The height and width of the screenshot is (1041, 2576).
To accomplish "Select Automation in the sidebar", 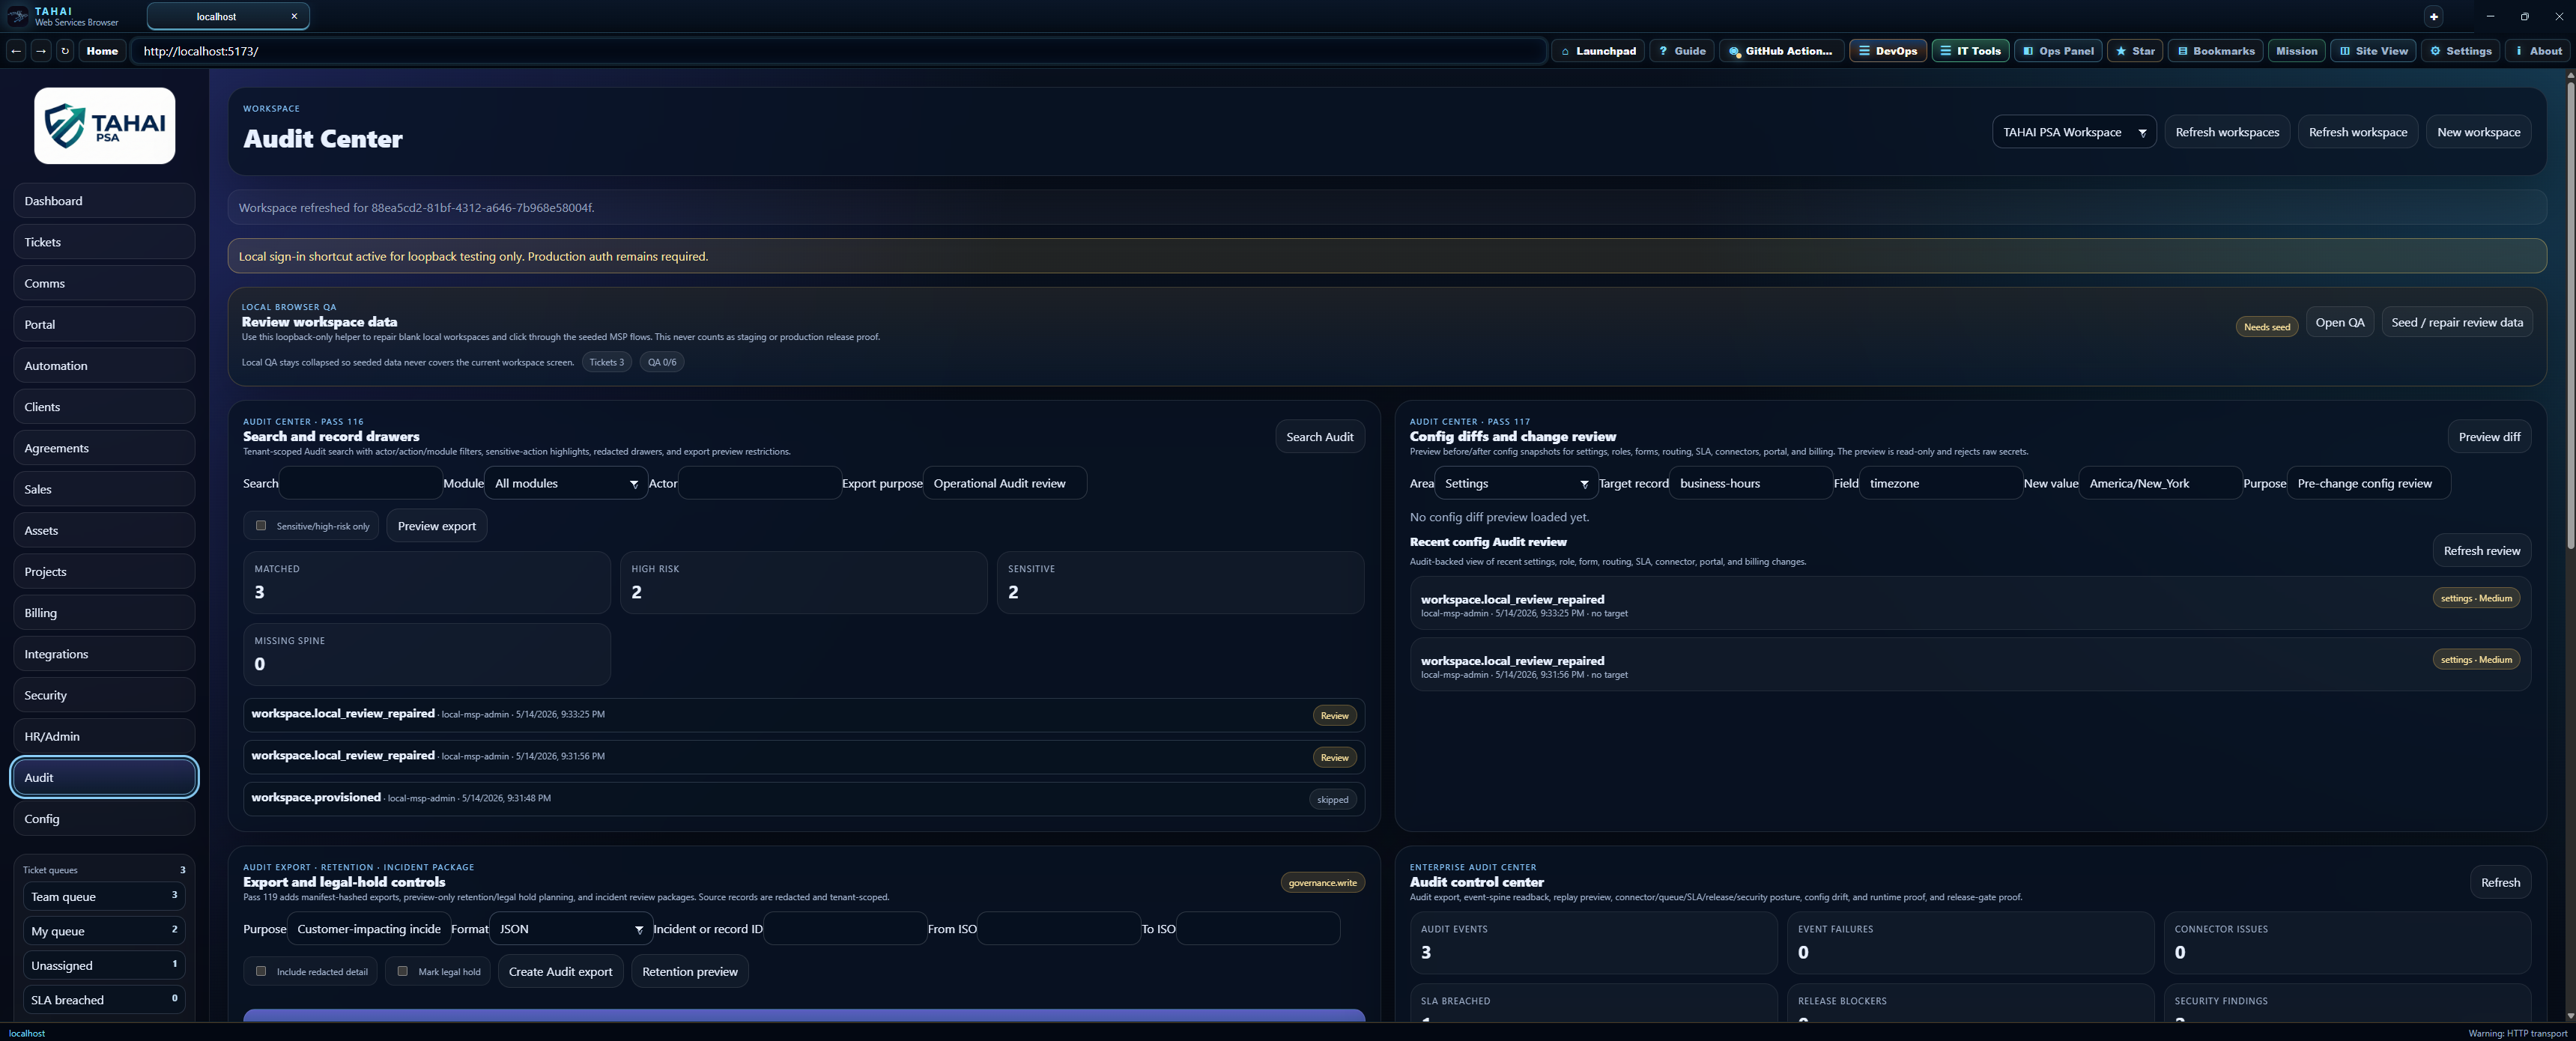I will 104,366.
